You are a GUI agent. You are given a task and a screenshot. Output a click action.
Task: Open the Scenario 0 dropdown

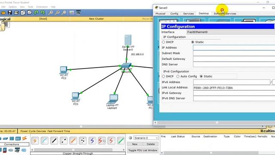point(146,138)
